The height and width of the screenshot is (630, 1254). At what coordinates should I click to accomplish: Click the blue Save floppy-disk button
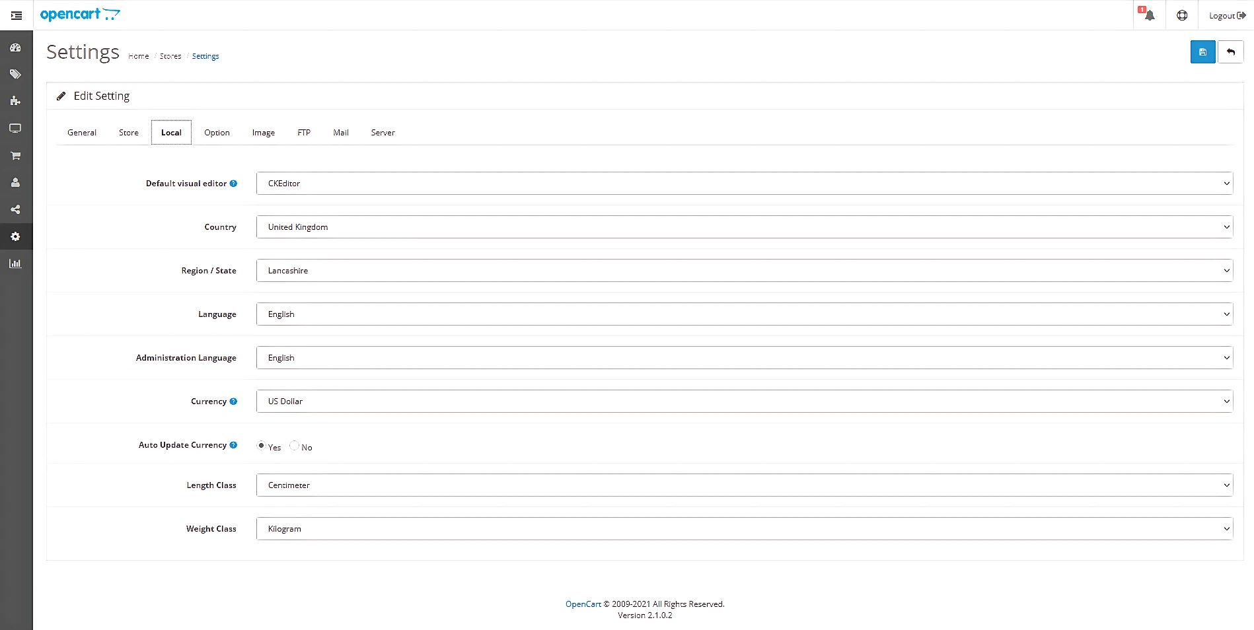[1203, 52]
